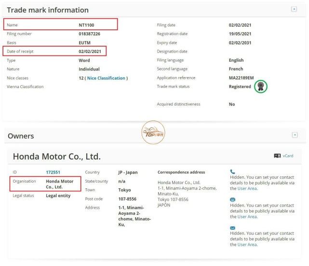Click the fax printer icon
Screen dimensions: 309x266
tap(232, 199)
